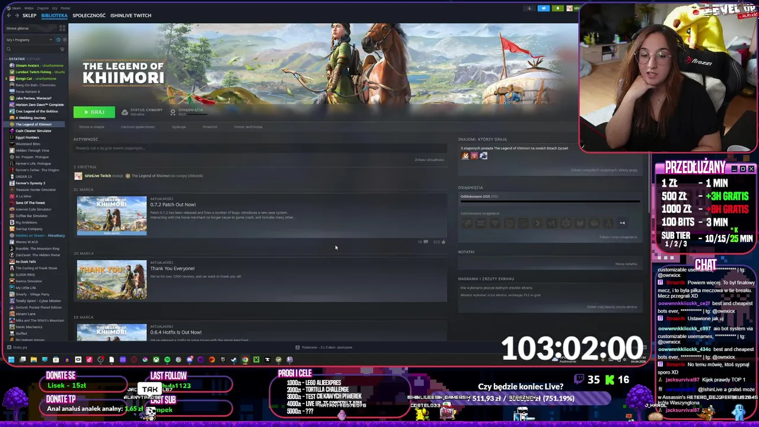Open Spotify from the taskbar

pos(167,359)
